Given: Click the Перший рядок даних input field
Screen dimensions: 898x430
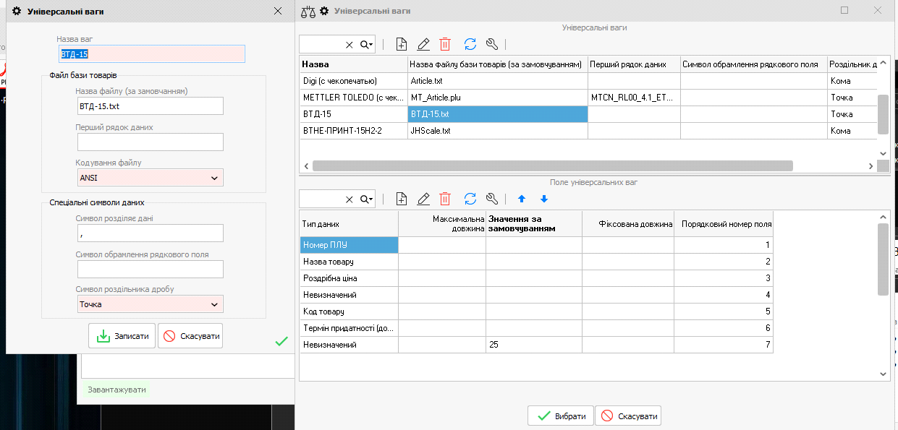Looking at the screenshot, I should coord(151,142).
